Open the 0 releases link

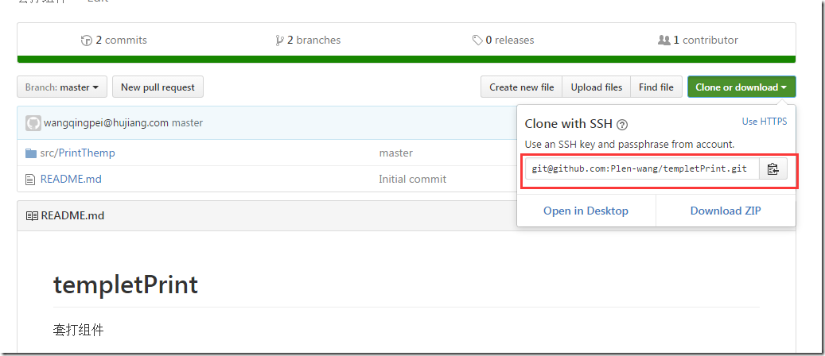point(503,40)
